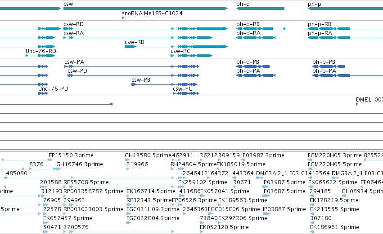Select the EK166714.5prime EST label
The height and width of the screenshot is (234, 383).
tap(151, 192)
